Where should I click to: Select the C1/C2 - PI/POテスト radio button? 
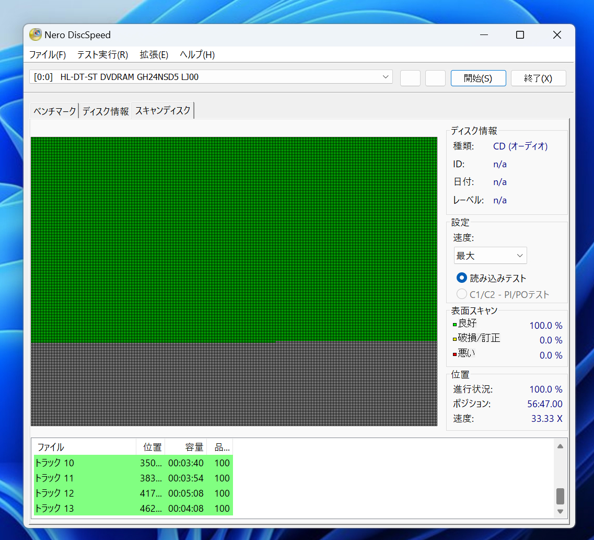pos(461,294)
